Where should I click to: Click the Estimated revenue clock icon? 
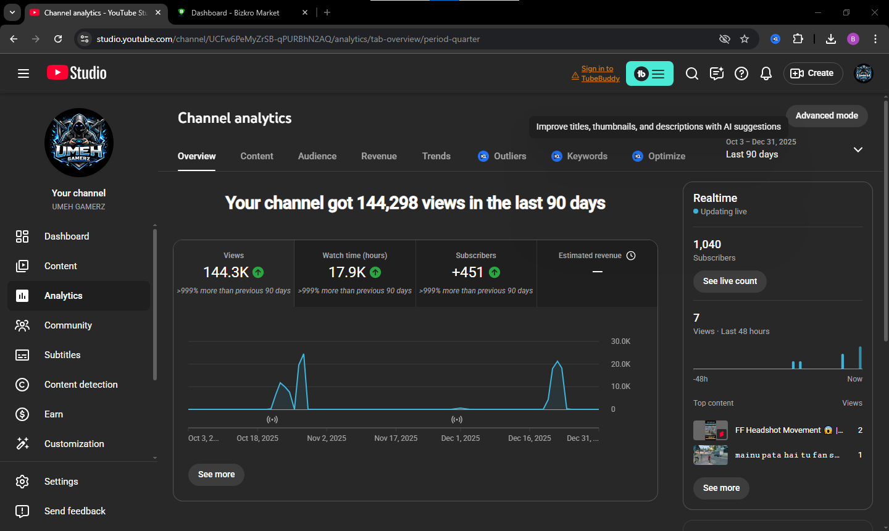(x=631, y=256)
